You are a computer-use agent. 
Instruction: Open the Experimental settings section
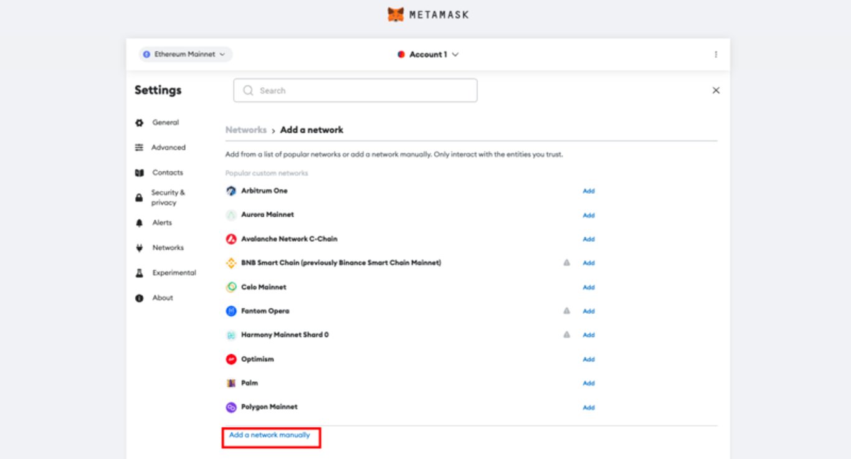click(174, 273)
